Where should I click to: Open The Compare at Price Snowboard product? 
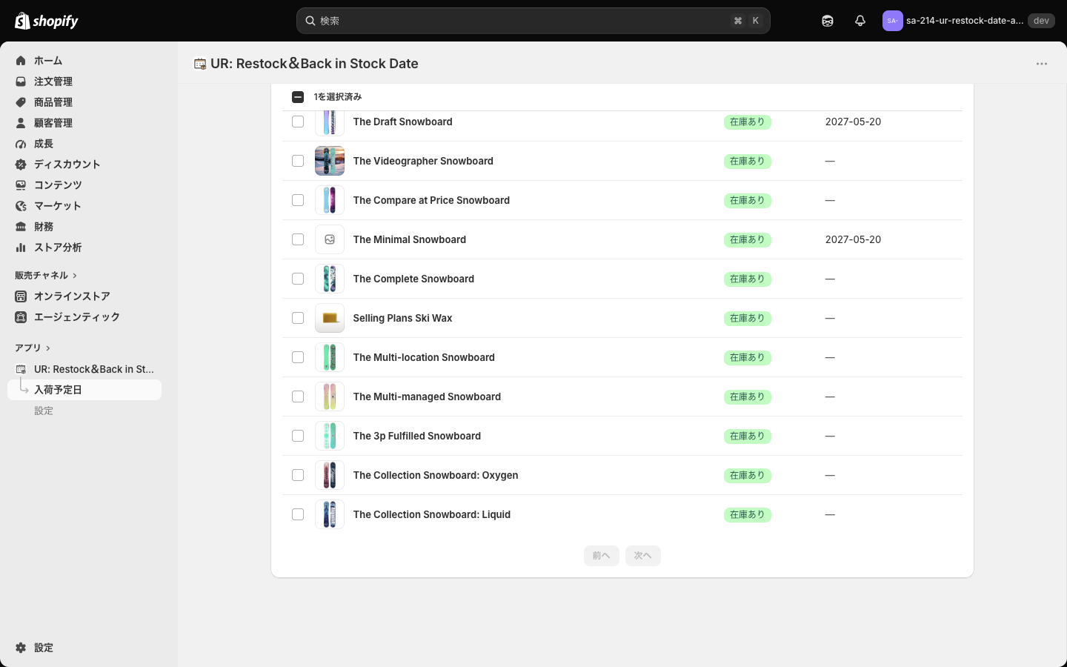tap(431, 200)
